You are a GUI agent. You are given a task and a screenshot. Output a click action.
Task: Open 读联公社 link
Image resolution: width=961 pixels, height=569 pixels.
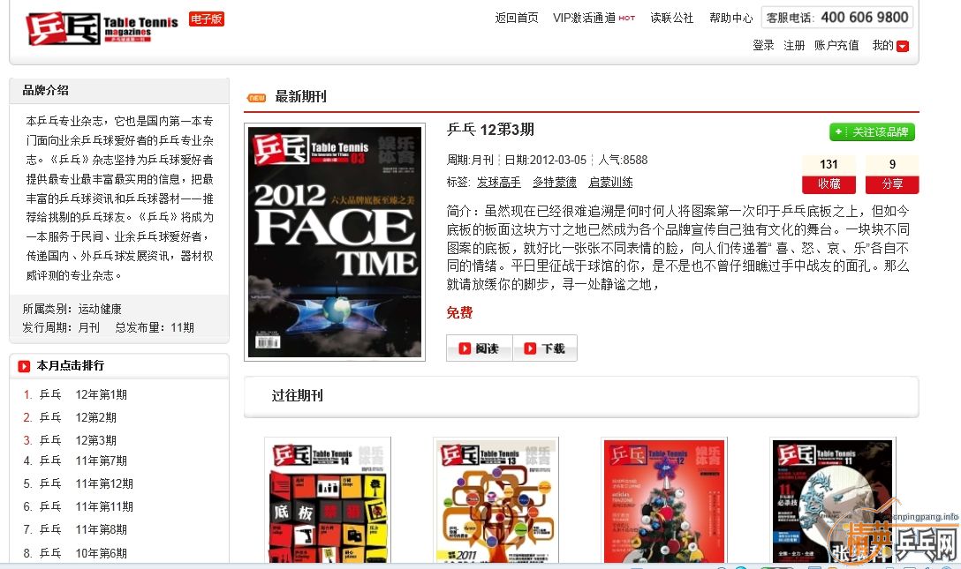tap(671, 18)
